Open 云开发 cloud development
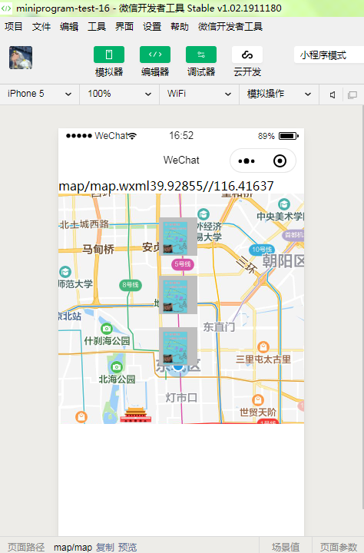Screen dimensions: 364x553 (x=247, y=55)
